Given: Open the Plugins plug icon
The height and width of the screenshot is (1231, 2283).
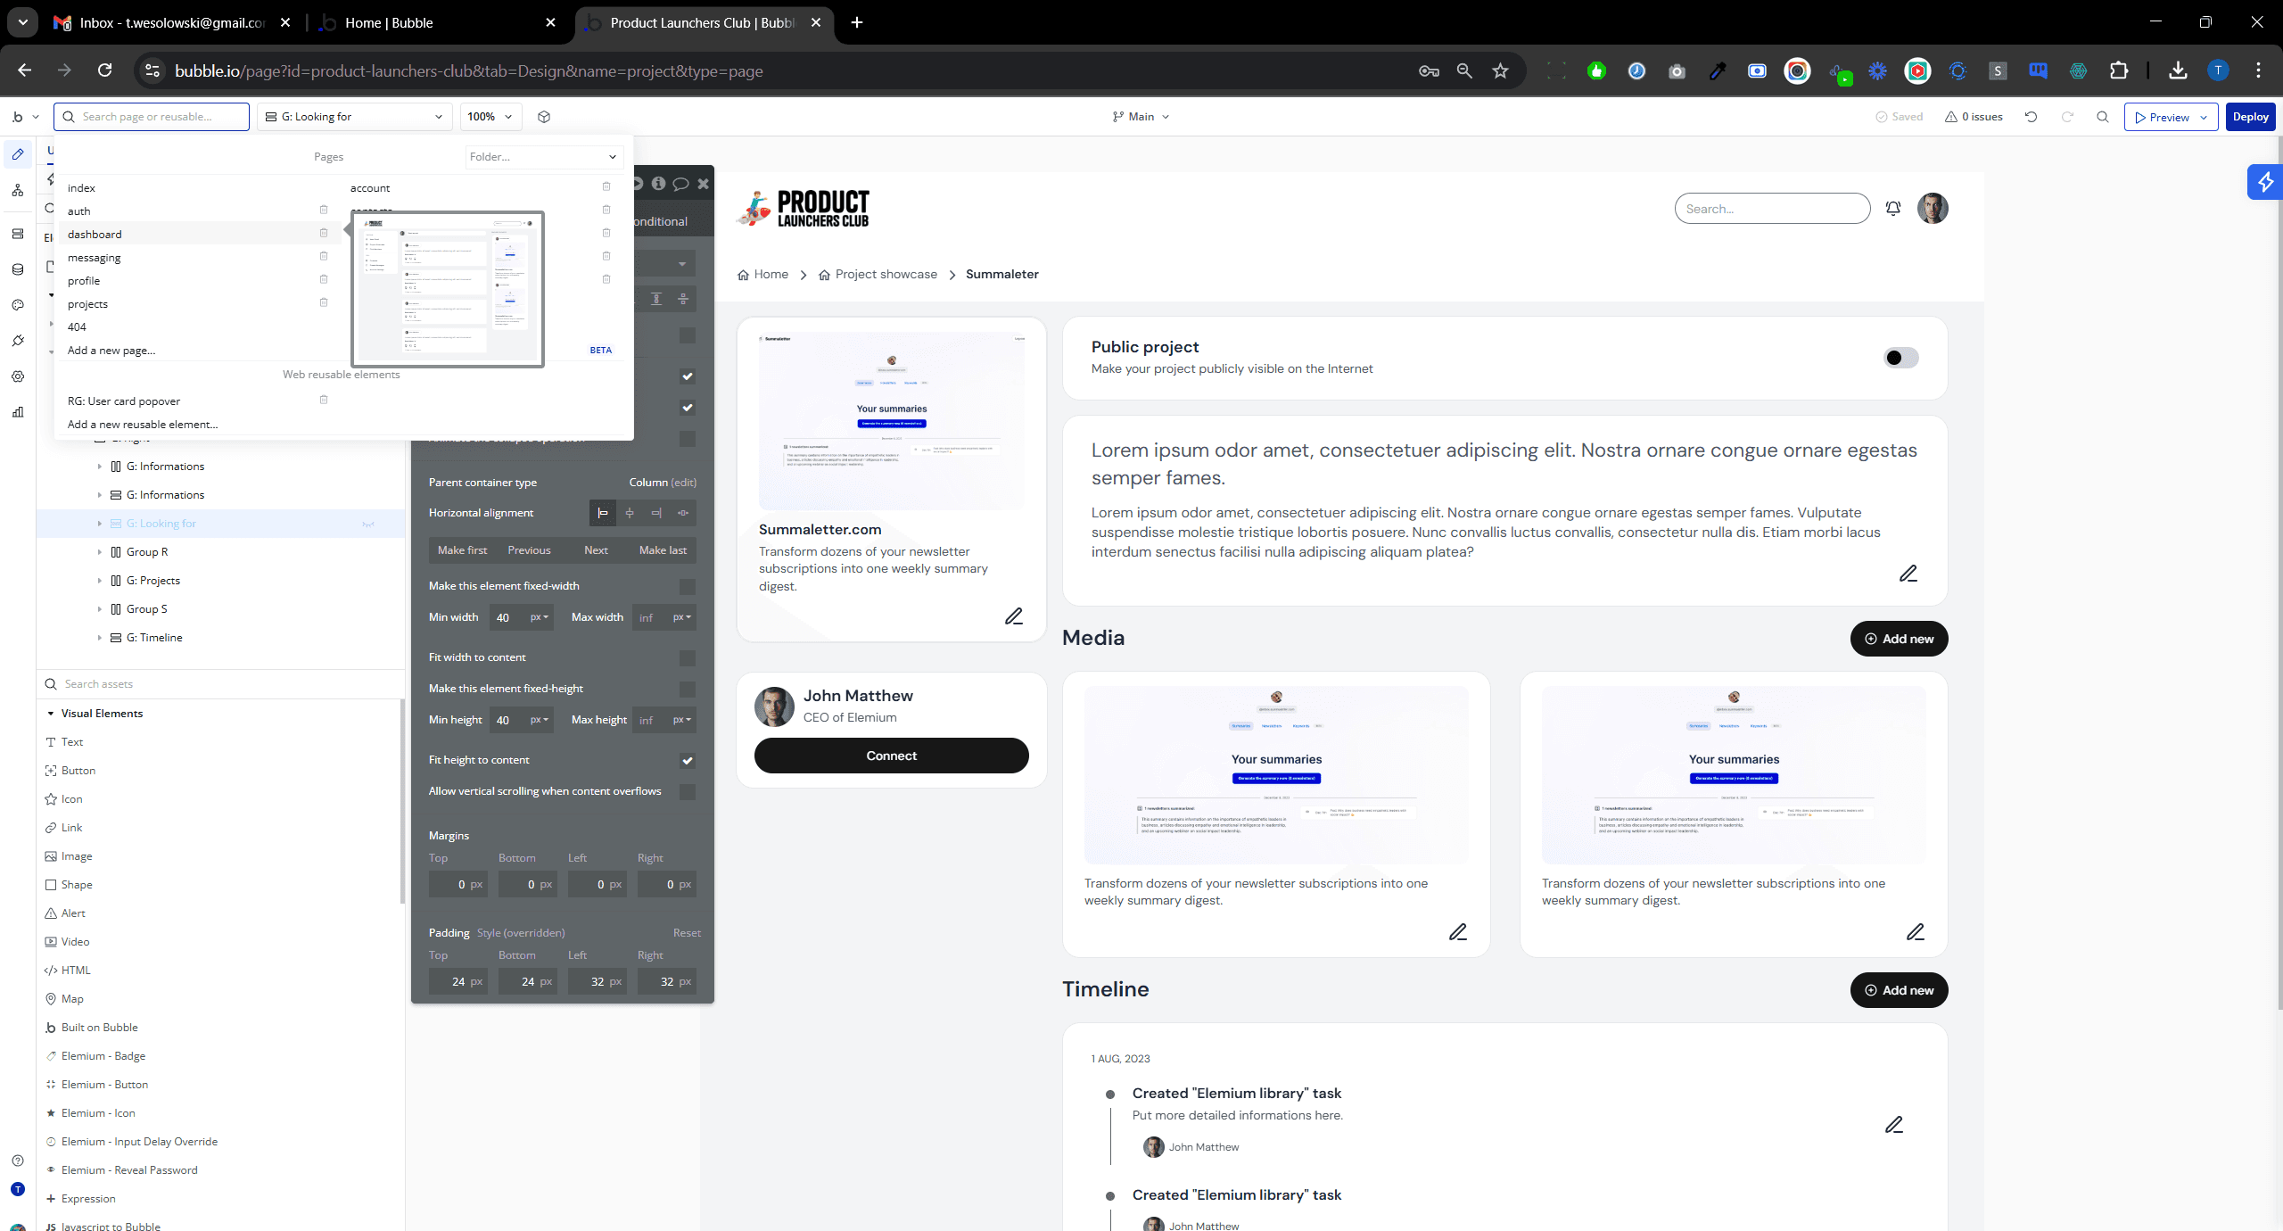Looking at the screenshot, I should click(x=18, y=341).
